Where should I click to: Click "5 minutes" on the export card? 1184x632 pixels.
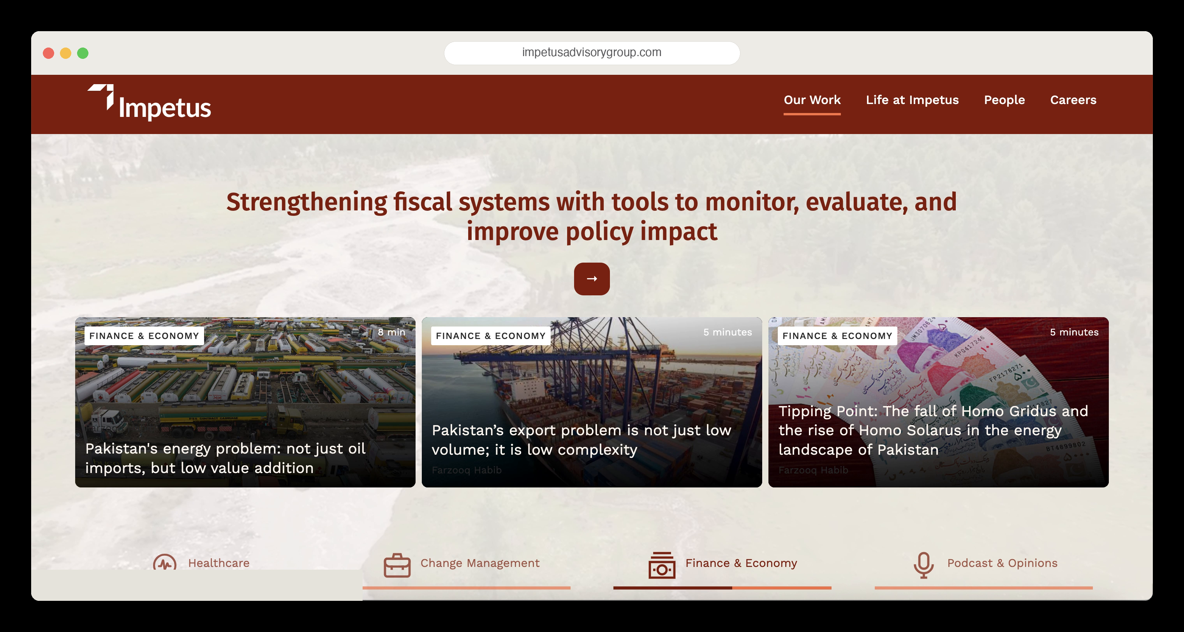[x=727, y=332]
